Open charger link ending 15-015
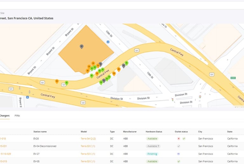Screen dimensions: 244x164 3,161
